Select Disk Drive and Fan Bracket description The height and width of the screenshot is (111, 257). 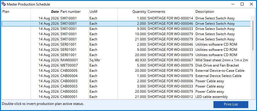point(217,65)
